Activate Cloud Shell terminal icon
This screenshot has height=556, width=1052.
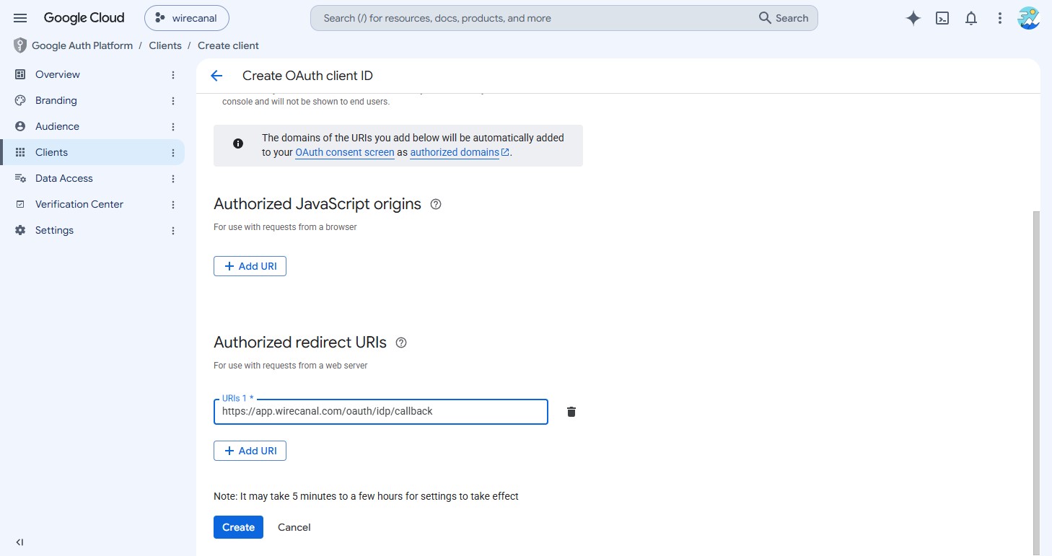pyautogui.click(x=942, y=19)
